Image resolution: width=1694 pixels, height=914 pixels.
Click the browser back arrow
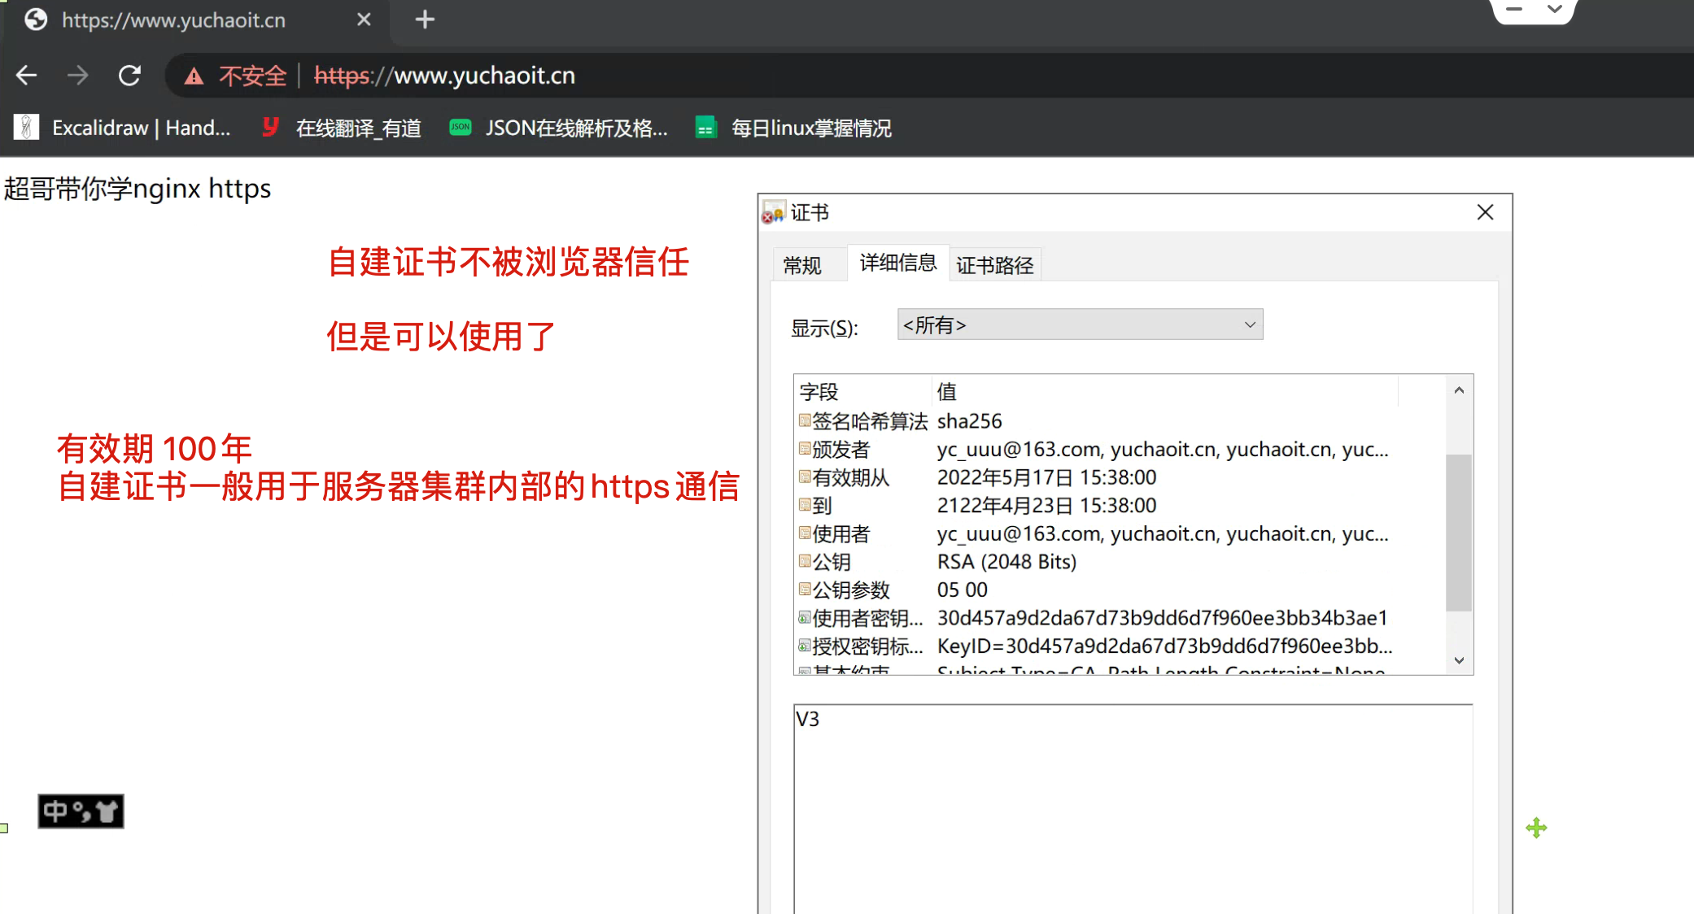pyautogui.click(x=26, y=76)
